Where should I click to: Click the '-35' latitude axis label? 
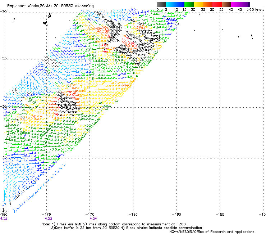click(3, 157)
